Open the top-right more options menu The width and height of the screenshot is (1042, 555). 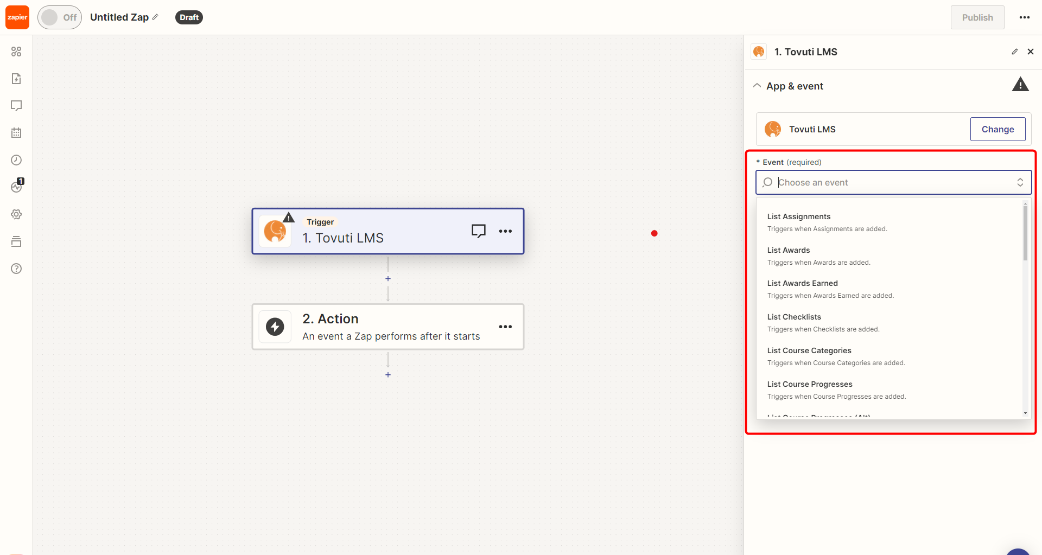[1025, 17]
